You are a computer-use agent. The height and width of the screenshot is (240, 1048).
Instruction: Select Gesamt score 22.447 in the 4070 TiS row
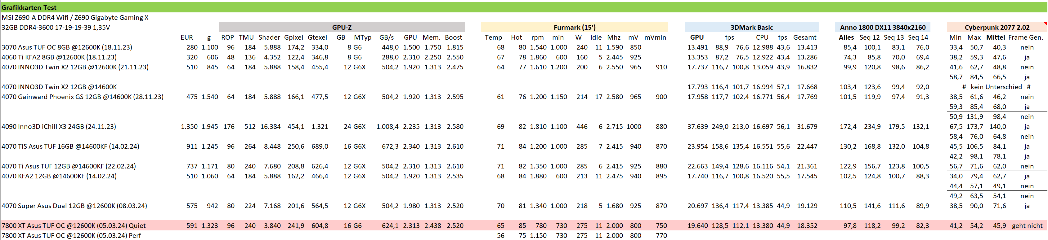(x=807, y=146)
